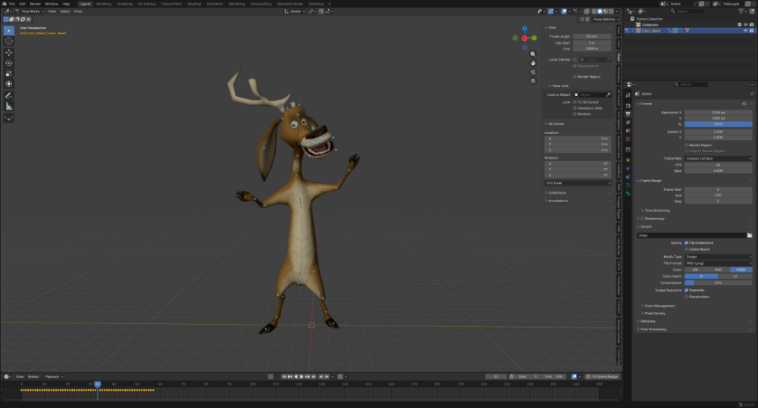This screenshot has width=758, height=408.
Task: Expand Metadata panel
Action: coord(647,321)
